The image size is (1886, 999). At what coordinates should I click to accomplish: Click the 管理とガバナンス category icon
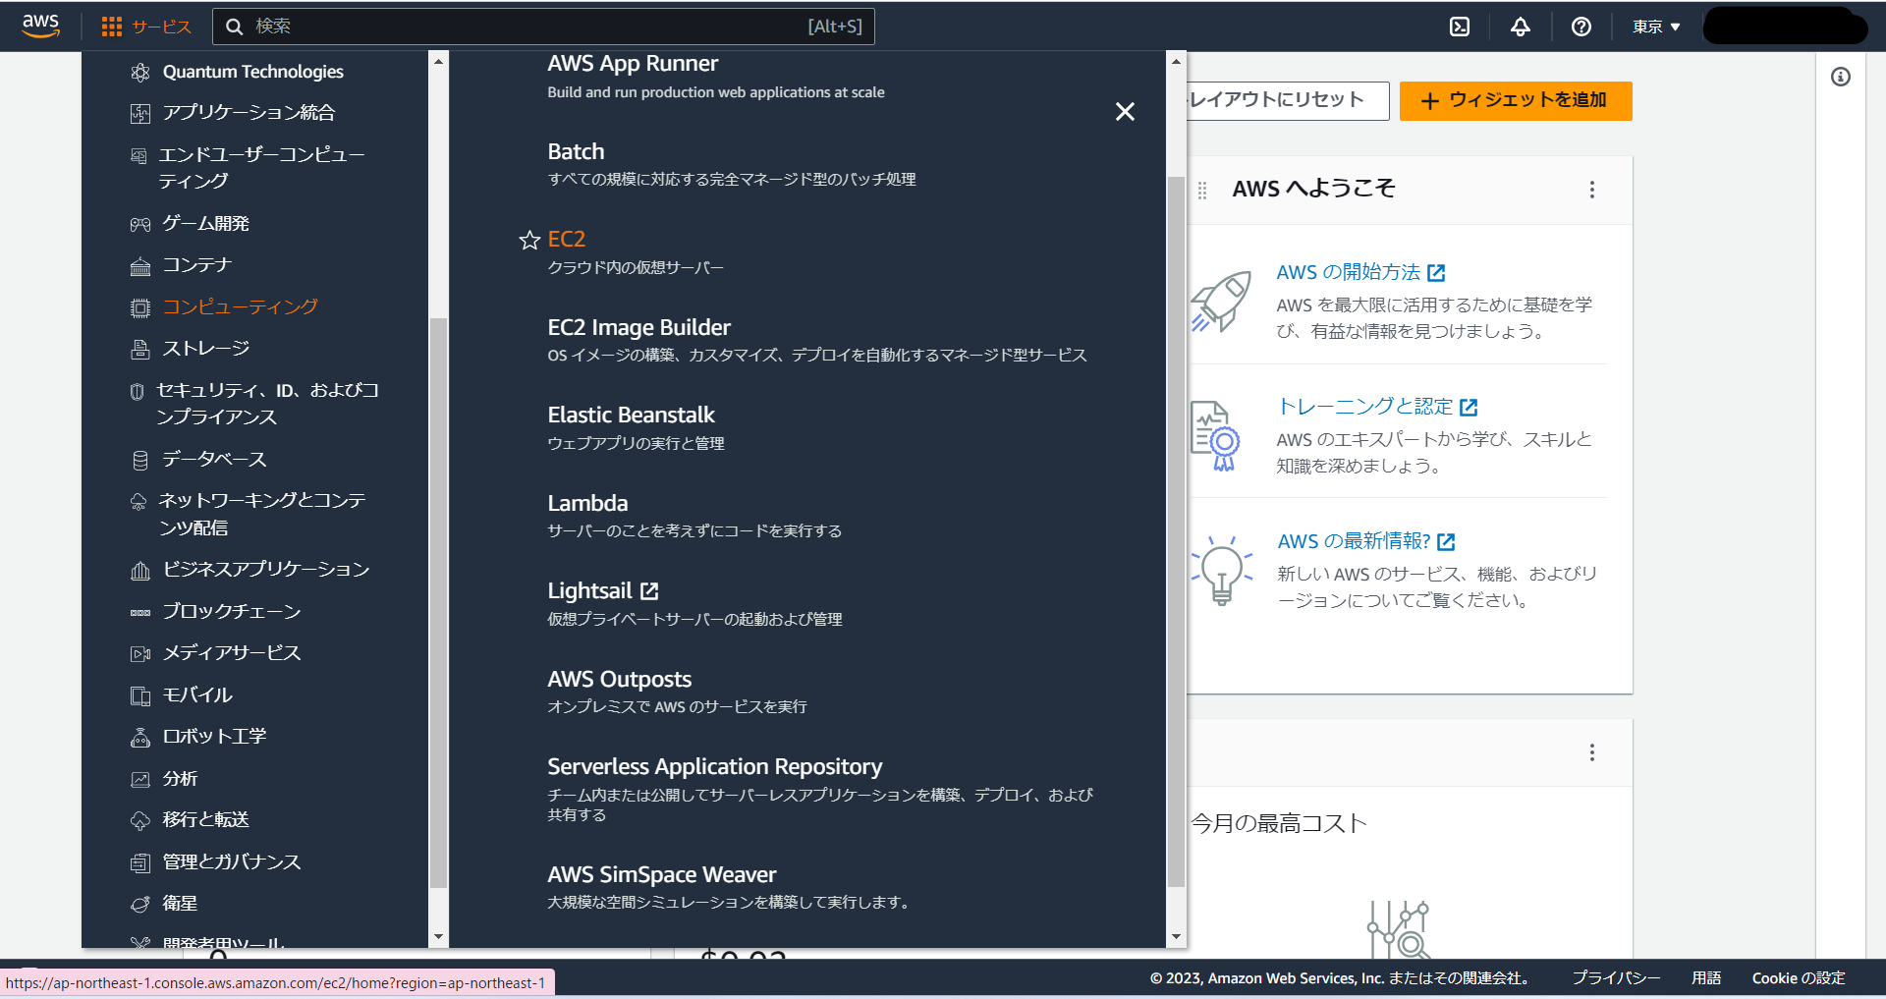tap(140, 862)
